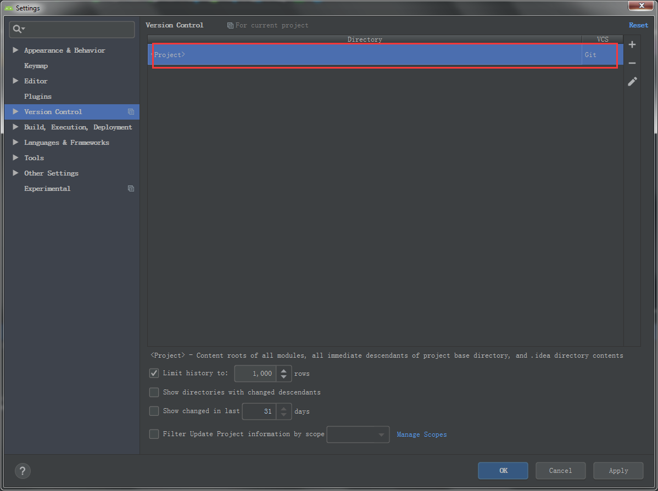The image size is (658, 491).
Task: Expand Build, Execution, Deployment section
Action: (x=15, y=127)
